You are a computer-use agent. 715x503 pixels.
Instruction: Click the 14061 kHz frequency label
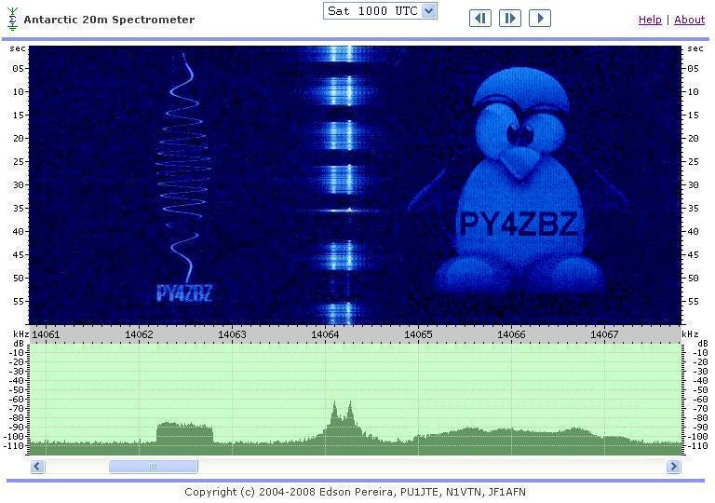pos(46,334)
